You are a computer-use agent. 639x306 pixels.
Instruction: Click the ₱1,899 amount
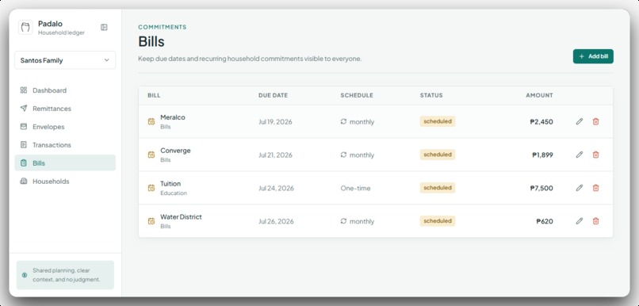pyautogui.click(x=542, y=155)
